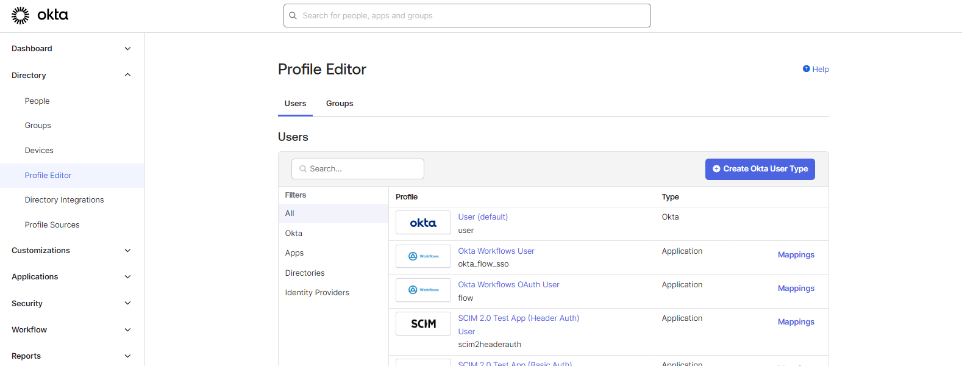
Task: Click the Type column header
Action: pos(671,197)
